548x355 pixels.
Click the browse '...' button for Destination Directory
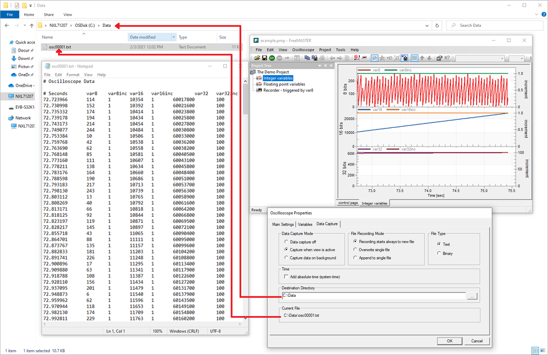click(x=472, y=296)
